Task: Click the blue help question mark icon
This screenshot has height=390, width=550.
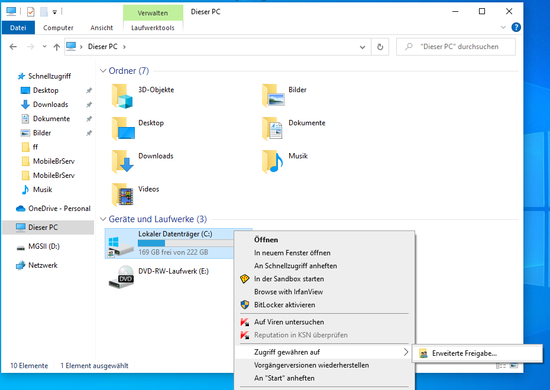Action: [516, 27]
